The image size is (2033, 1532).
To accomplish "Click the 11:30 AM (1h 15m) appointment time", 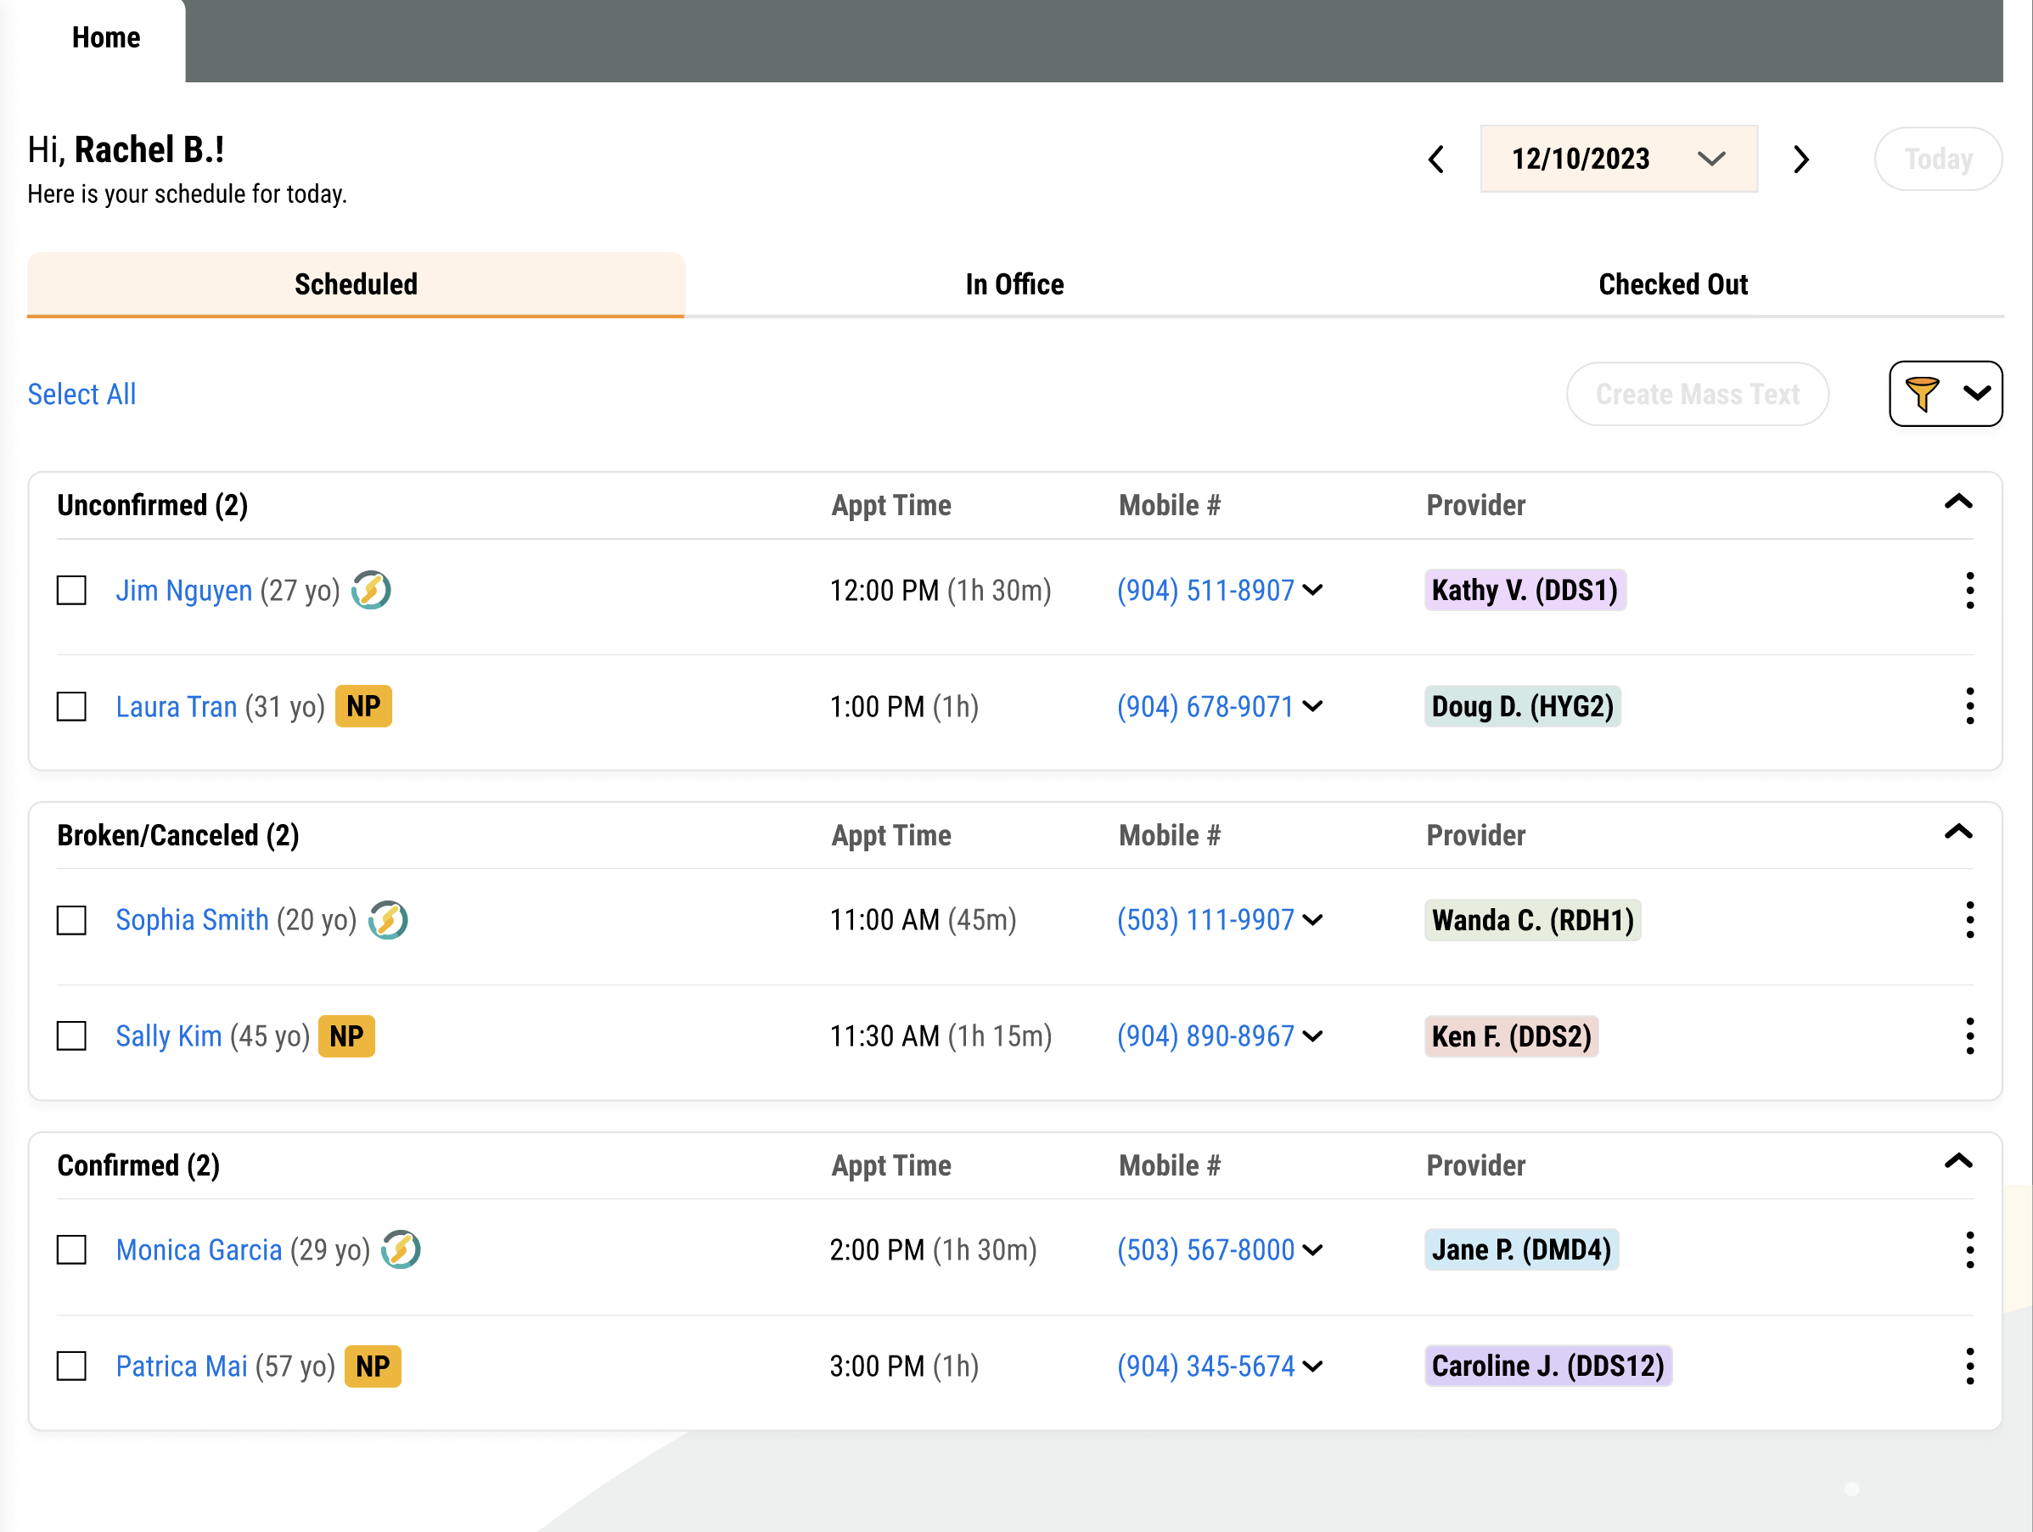I will tap(941, 1035).
